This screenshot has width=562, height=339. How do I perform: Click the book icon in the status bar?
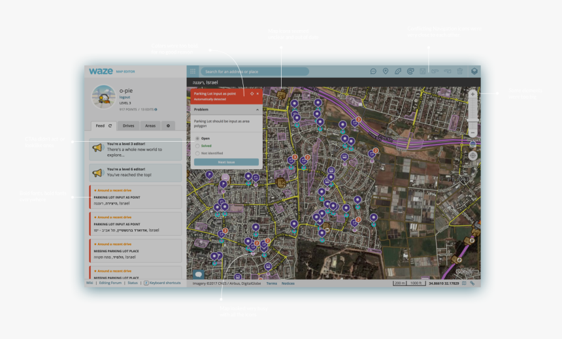464,283
